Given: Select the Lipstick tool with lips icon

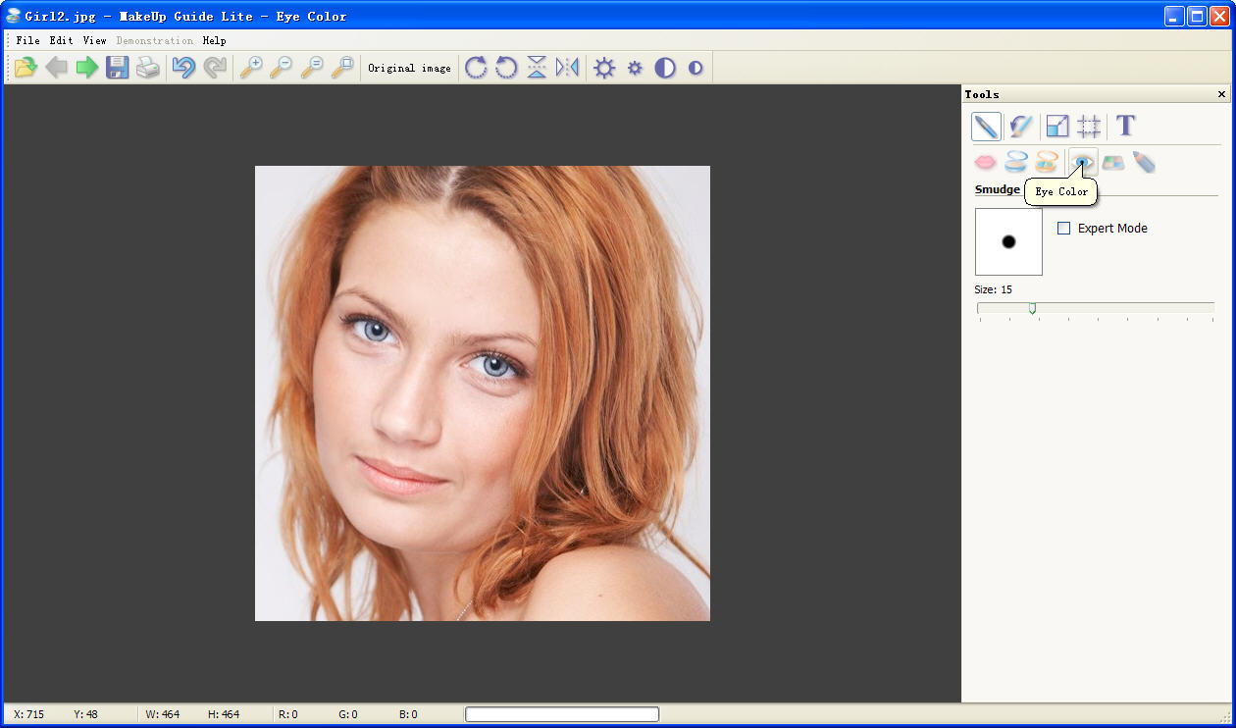Looking at the screenshot, I should click(985, 162).
